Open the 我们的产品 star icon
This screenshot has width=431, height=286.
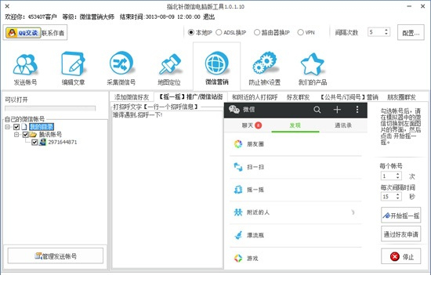click(312, 64)
